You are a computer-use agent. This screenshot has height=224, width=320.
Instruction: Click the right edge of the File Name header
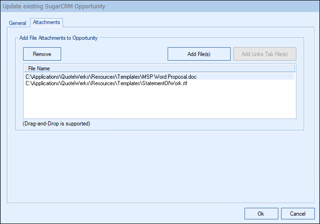295,68
